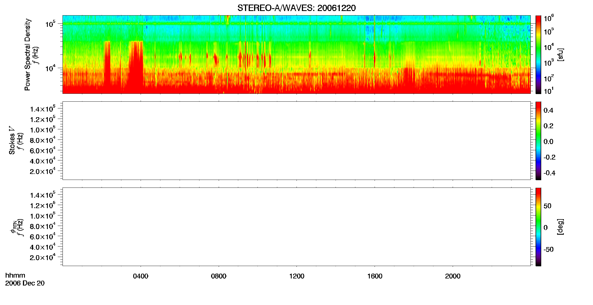Click the 2.0×10^4 tick in phi panel
593x305 pixels.
pyautogui.click(x=43, y=257)
